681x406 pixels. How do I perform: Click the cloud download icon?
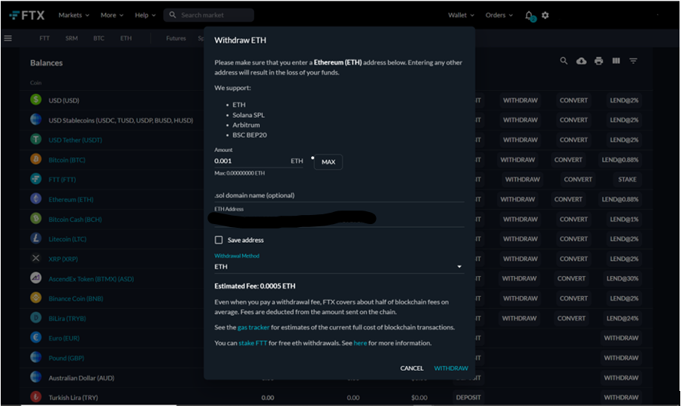[x=581, y=61]
